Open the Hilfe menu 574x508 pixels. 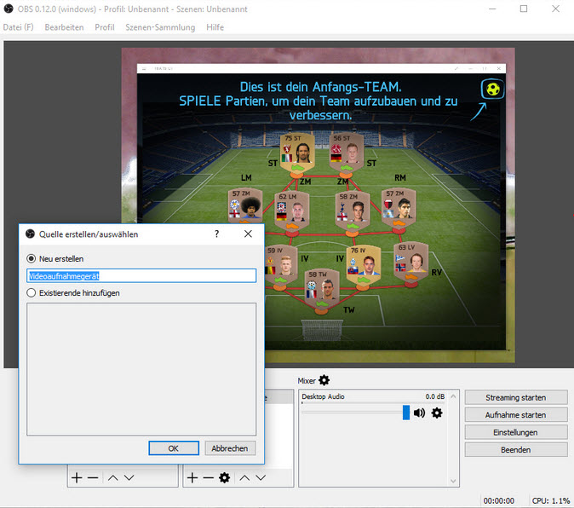tap(215, 27)
